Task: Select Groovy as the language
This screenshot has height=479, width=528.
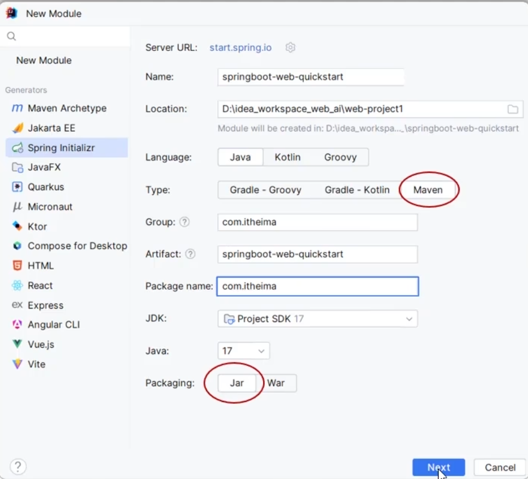Action: 341,157
